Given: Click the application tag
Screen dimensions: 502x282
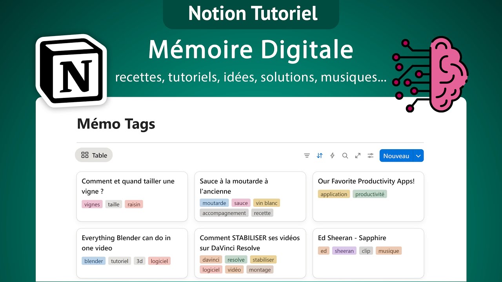Looking at the screenshot, I should (334, 194).
